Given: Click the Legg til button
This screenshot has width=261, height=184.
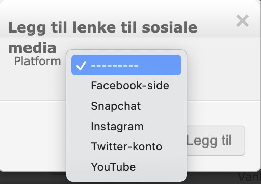Looking at the screenshot, I should point(216,140).
